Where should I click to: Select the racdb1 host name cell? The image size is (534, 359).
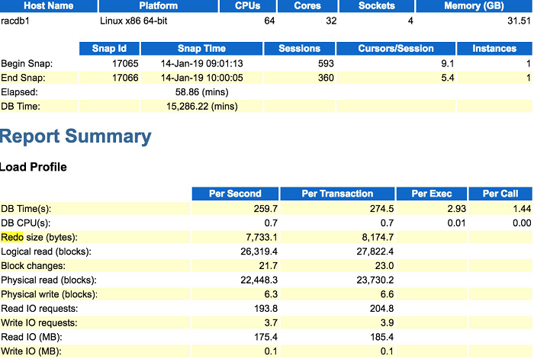[16, 20]
